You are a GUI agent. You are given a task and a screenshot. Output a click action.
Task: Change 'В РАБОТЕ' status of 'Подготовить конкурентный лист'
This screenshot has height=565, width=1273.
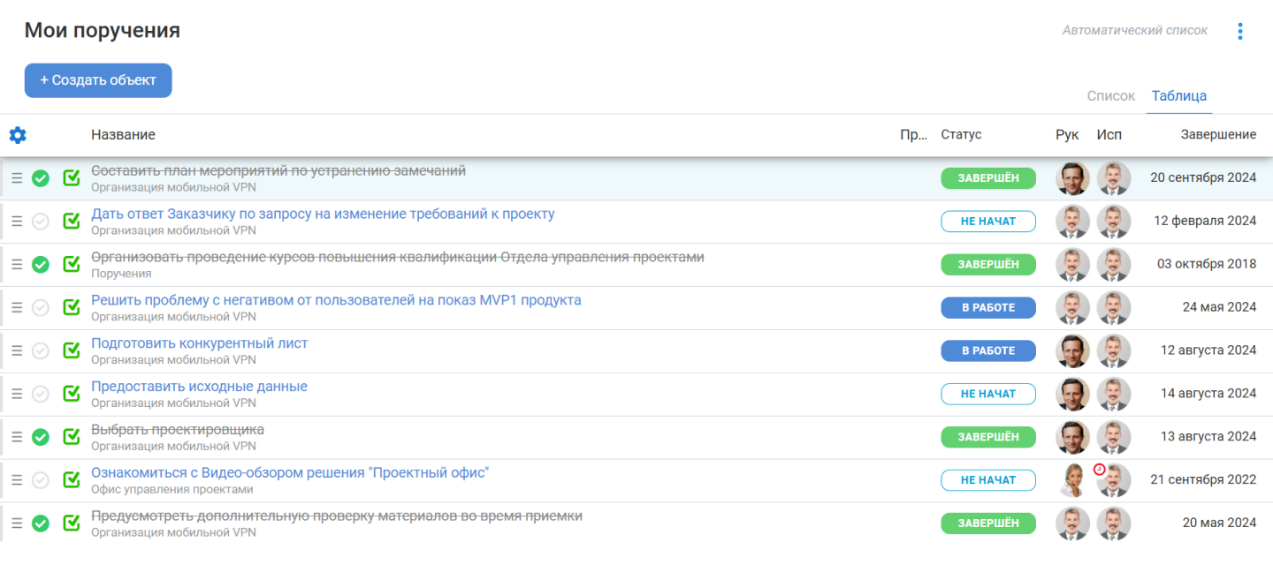tap(987, 350)
